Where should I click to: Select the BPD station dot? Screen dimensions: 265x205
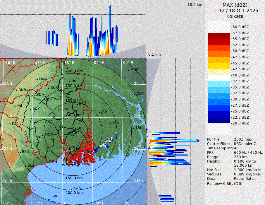[20, 152]
